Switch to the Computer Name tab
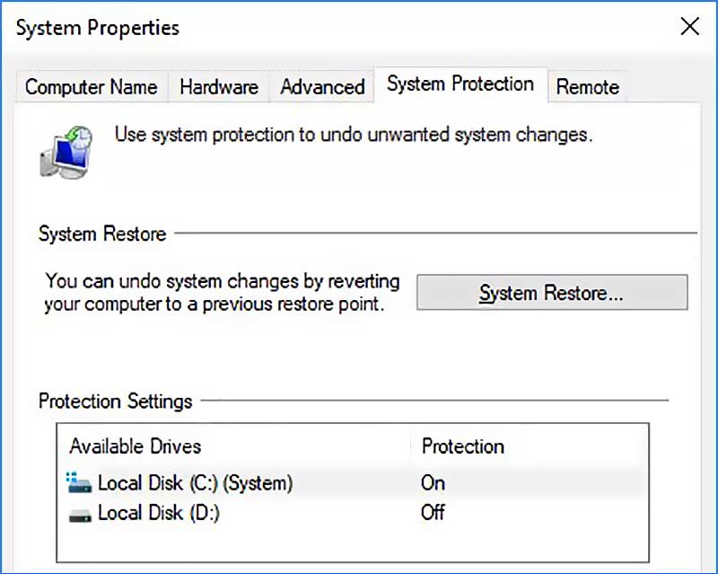This screenshot has height=574, width=718. coord(91,87)
